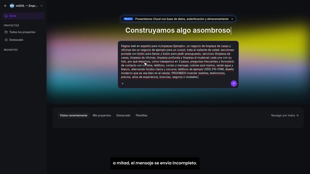This screenshot has height=174, width=310.
Task: Go to Inicio in the sidebar
Action: [x=23, y=16]
